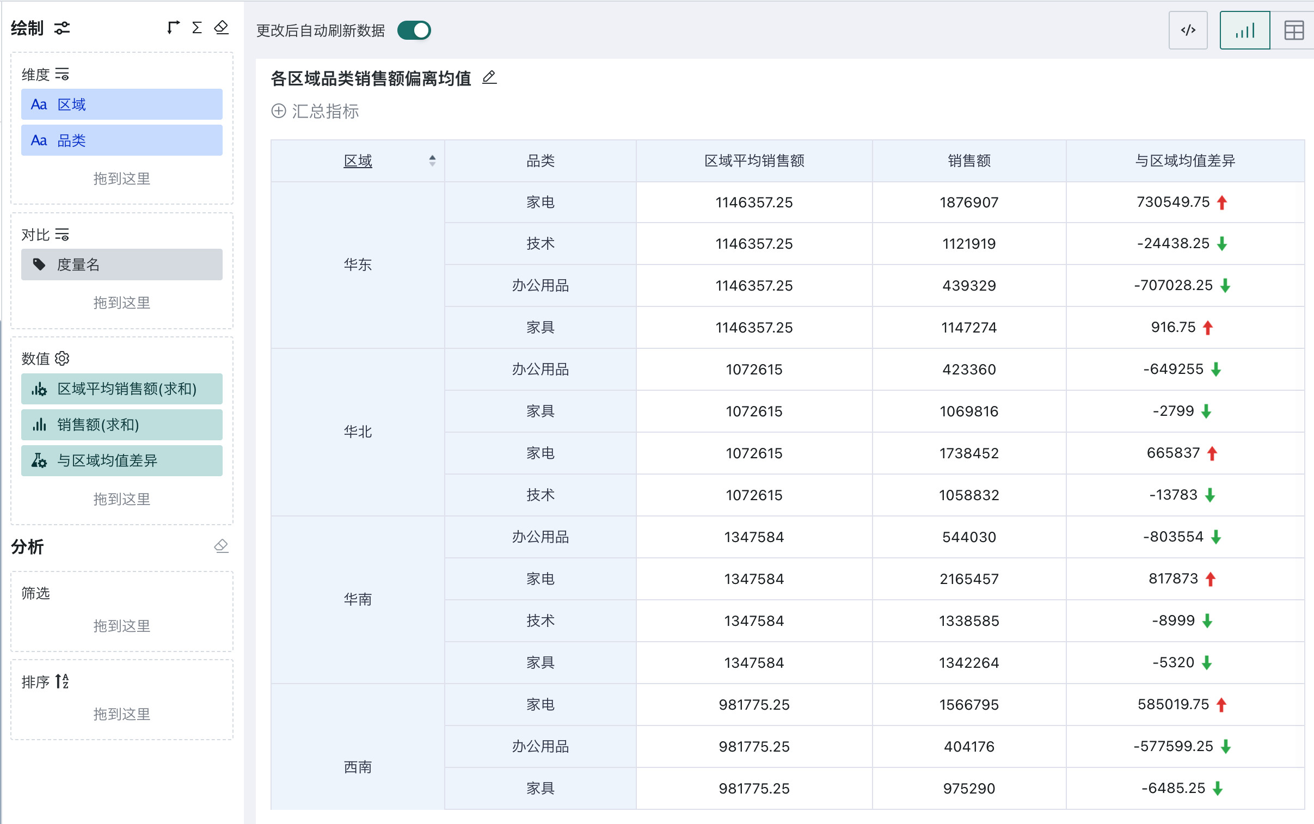
Task: Click the 区域 column header link
Action: (358, 161)
